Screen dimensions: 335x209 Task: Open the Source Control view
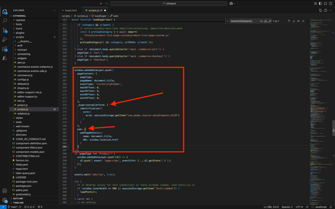5,30
